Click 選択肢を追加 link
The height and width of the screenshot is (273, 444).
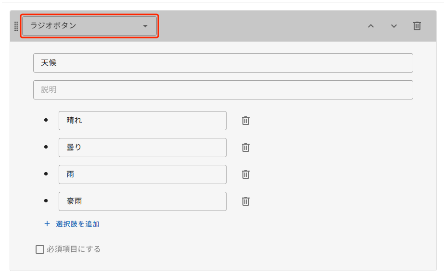tap(77, 224)
